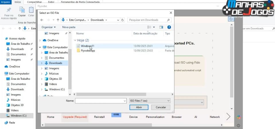Switch to the Reinstall tab
The image size is (275, 129).
[99, 117]
